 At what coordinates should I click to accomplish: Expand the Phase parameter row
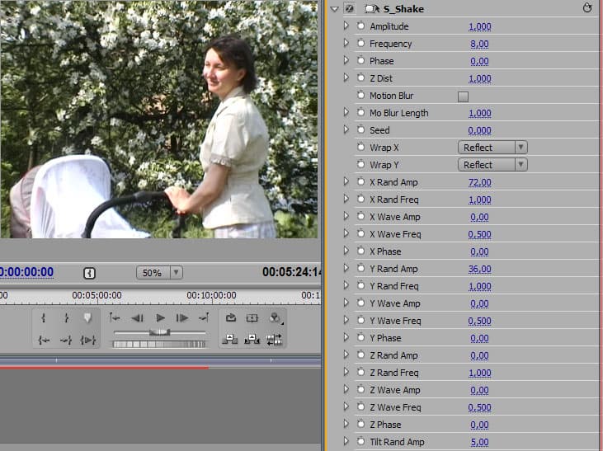click(x=346, y=60)
